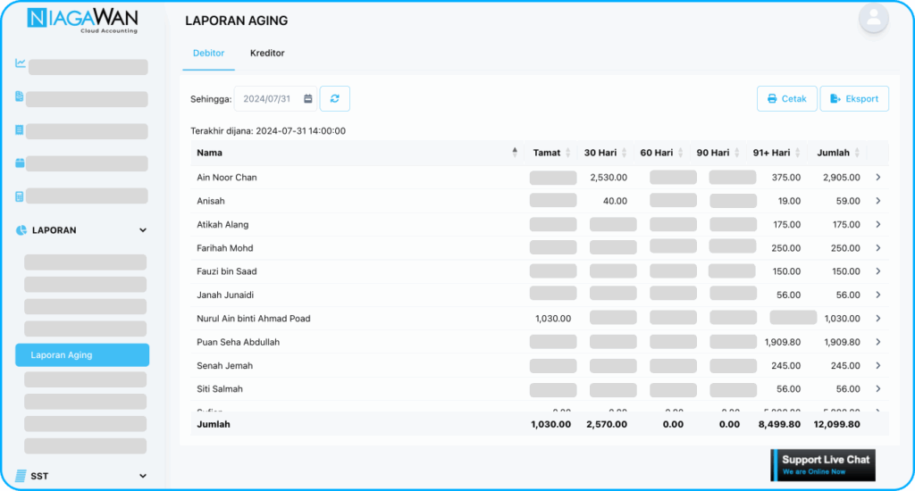Click the Siti Salmah name cell

(220, 389)
